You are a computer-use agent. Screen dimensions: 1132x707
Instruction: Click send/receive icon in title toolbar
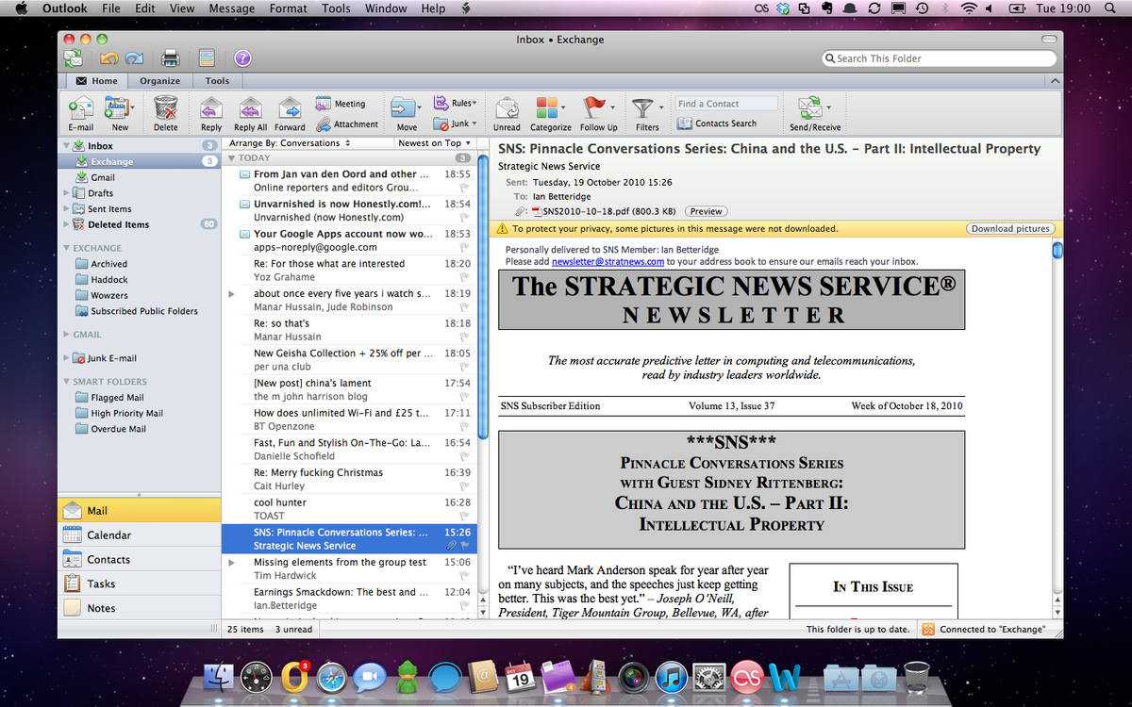[x=73, y=58]
